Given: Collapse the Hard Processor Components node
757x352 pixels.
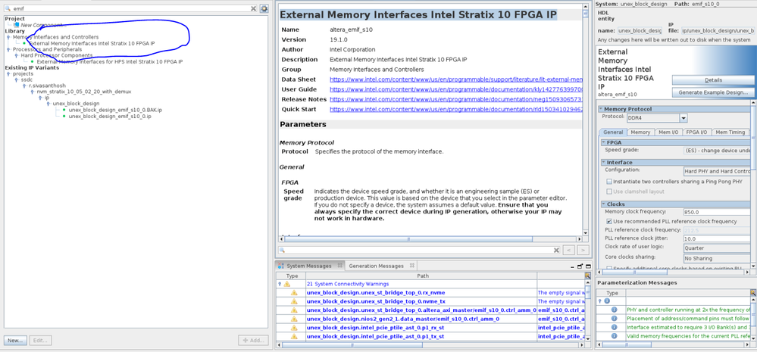Looking at the screenshot, I should coord(16,55).
